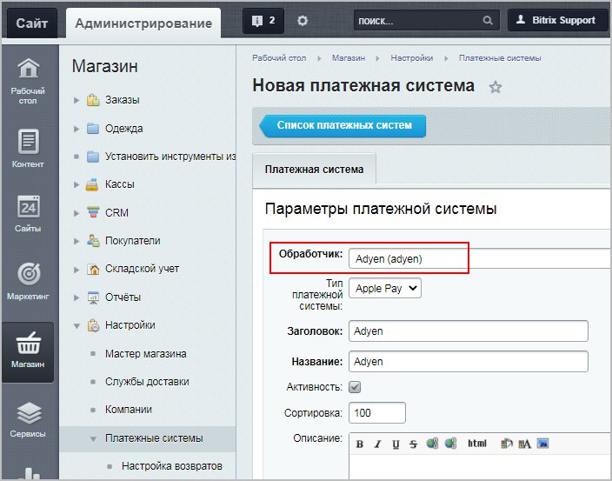This screenshot has width=612, height=481.
Task: Click Список платежных систем button
Action: click(343, 126)
